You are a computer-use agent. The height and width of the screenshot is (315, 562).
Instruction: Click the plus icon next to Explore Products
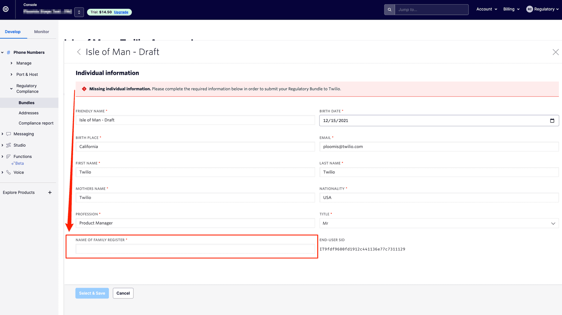coord(50,193)
